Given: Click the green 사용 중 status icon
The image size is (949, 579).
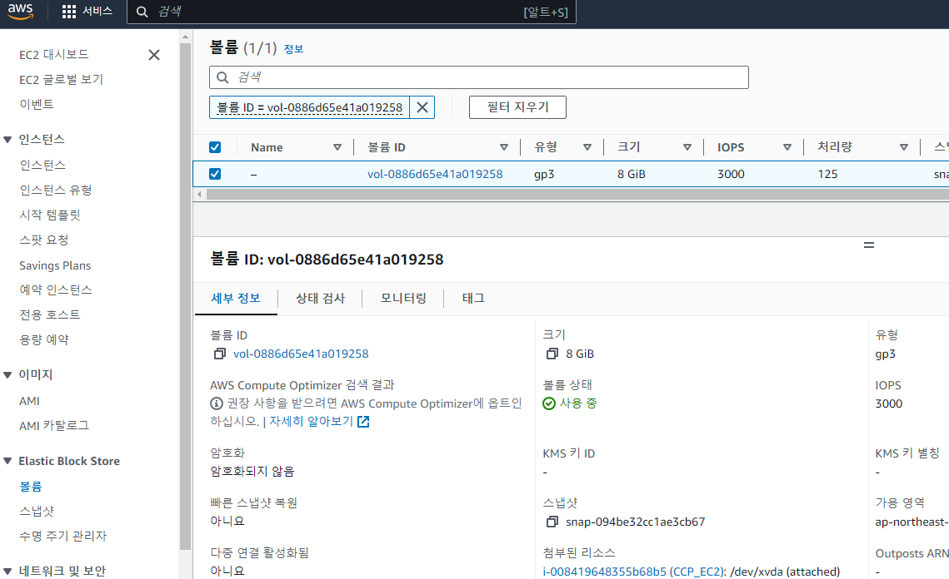Looking at the screenshot, I should pos(549,403).
